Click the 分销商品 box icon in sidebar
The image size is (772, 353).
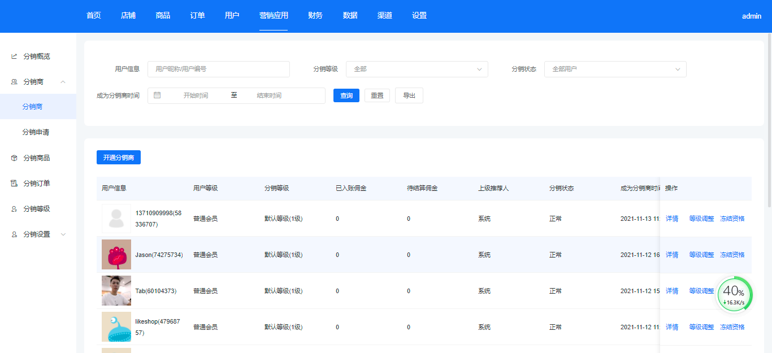point(14,158)
